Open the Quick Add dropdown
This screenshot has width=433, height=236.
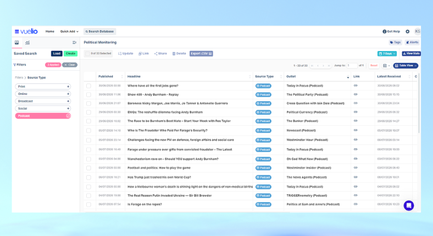pyautogui.click(x=69, y=31)
